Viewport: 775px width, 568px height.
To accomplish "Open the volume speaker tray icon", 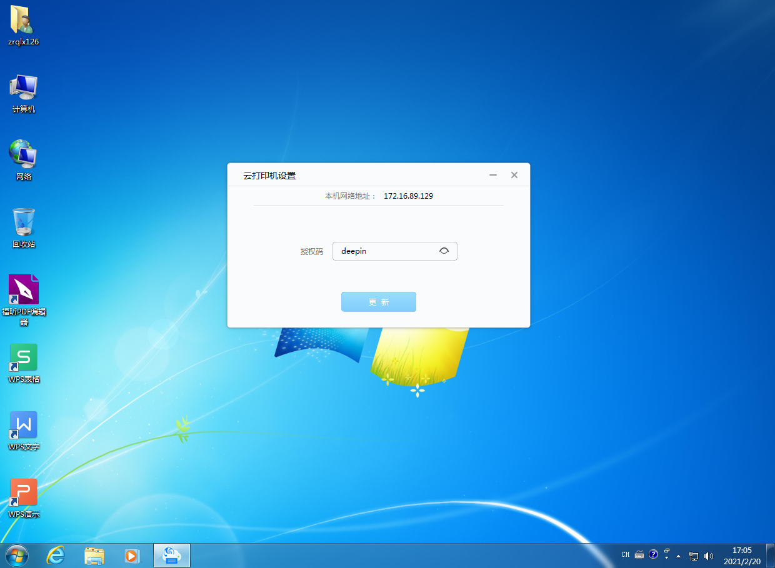I will (709, 555).
